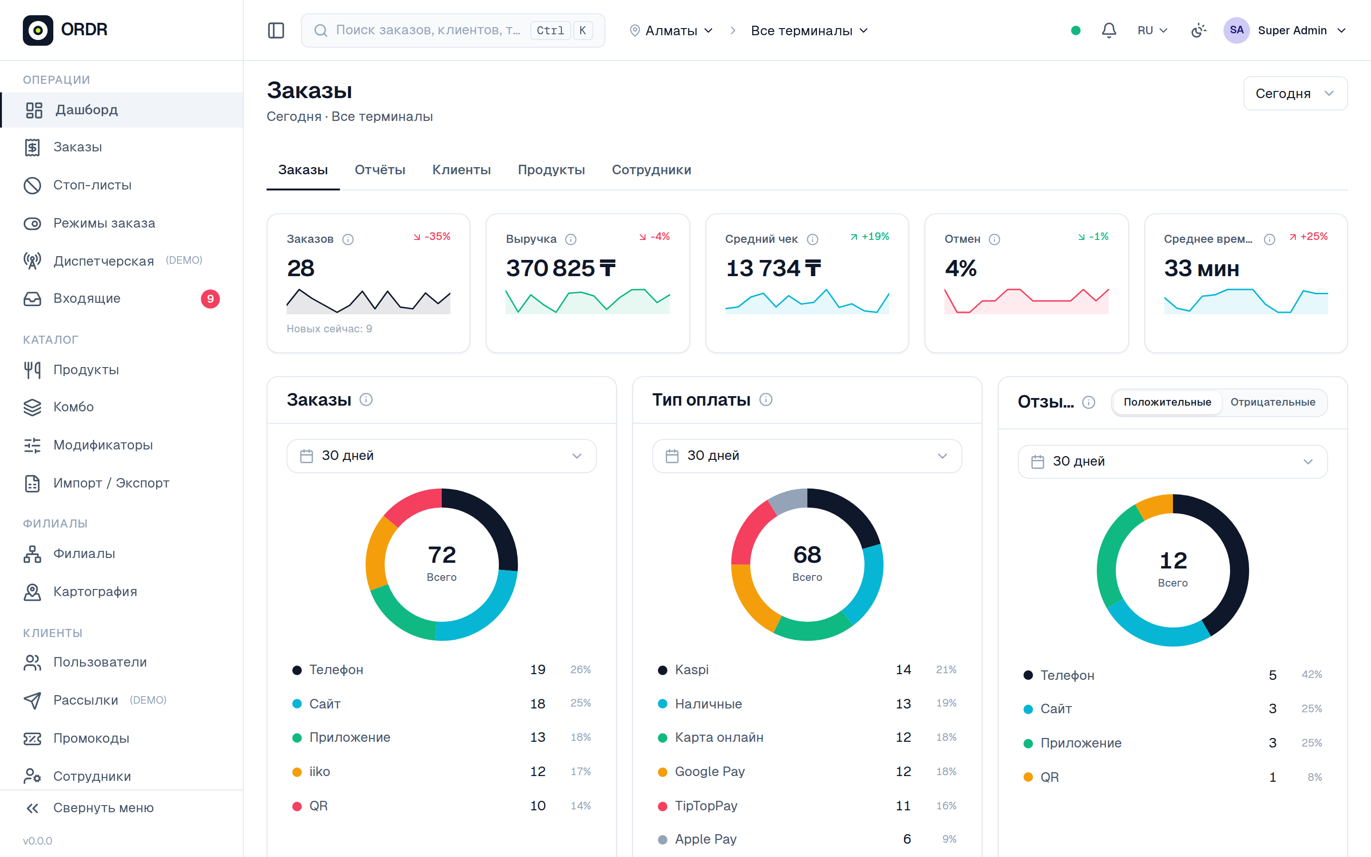Click the Сайт row in Заказы legend

(441, 704)
